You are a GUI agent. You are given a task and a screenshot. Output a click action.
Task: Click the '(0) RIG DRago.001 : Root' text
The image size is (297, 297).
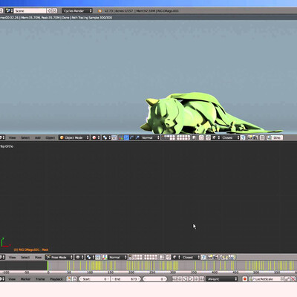(x=31, y=249)
